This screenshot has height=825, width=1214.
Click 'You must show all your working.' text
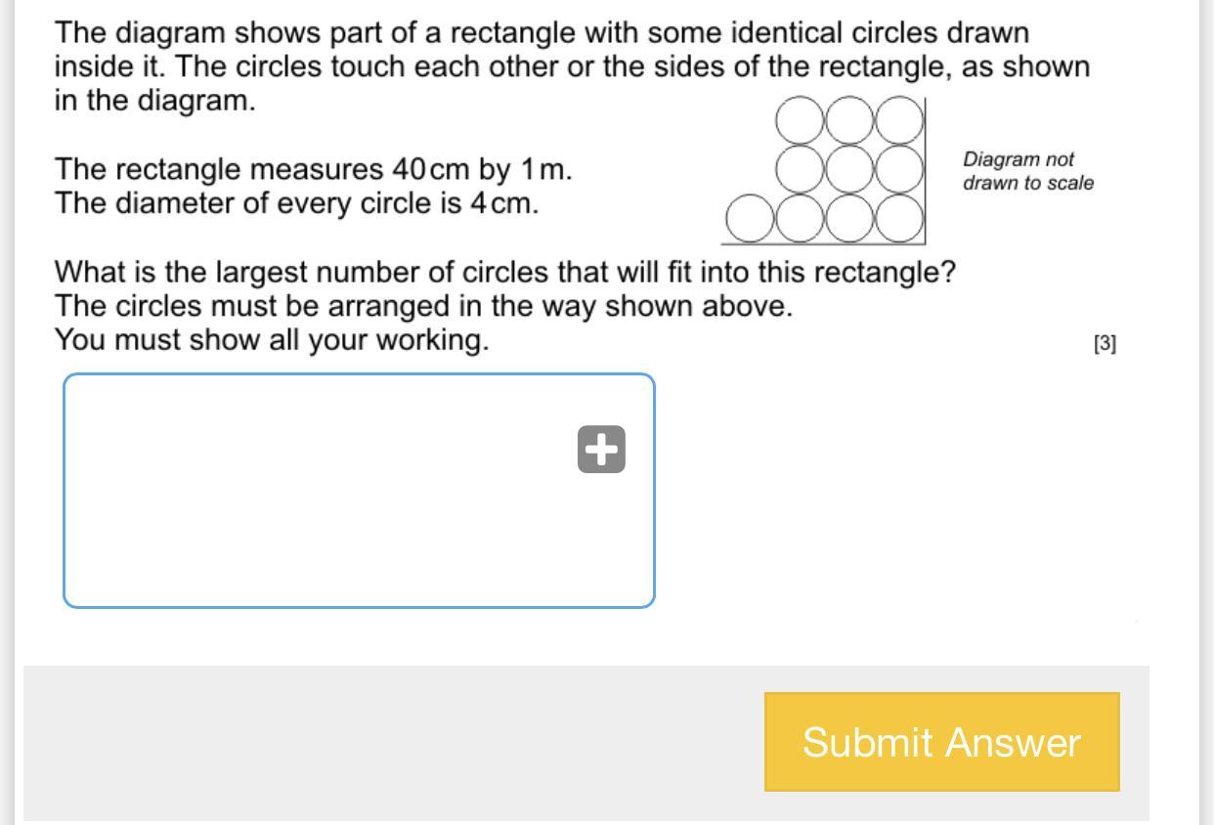pyautogui.click(x=271, y=340)
